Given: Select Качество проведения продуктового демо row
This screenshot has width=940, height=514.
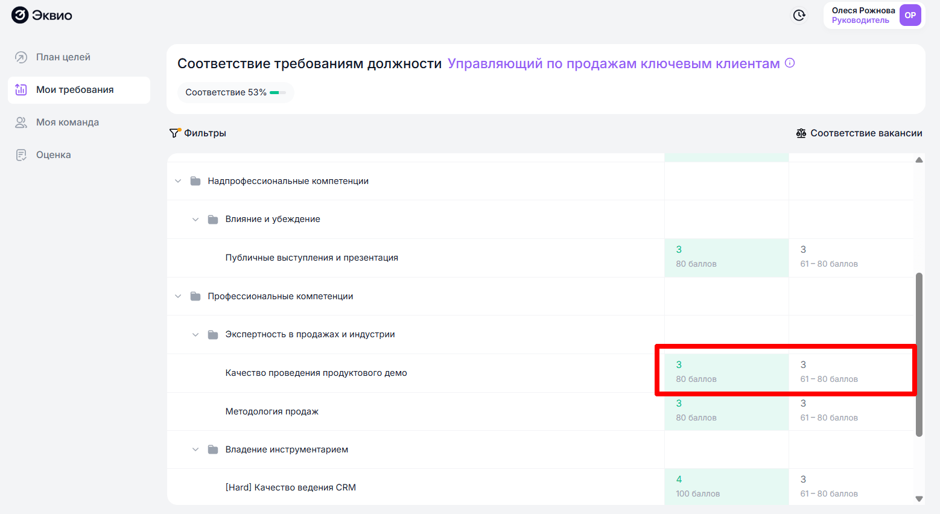Looking at the screenshot, I should 541,373.
